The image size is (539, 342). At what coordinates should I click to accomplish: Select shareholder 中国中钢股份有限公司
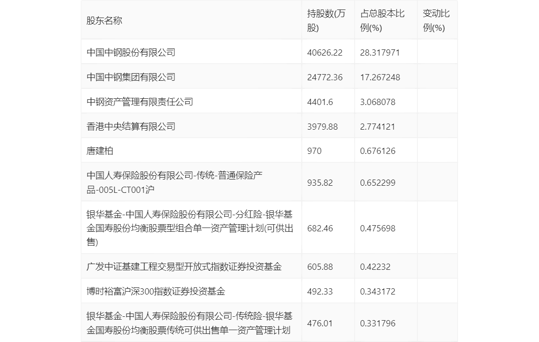coord(131,53)
